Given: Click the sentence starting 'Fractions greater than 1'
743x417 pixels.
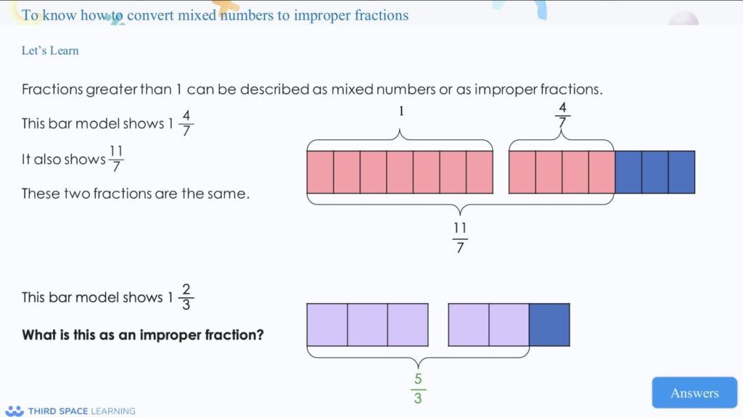Looking at the screenshot, I should click(312, 90).
